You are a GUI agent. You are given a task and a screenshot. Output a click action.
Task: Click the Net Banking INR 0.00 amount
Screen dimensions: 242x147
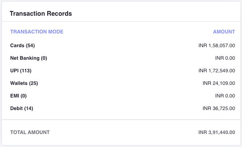pyautogui.click(x=225, y=58)
